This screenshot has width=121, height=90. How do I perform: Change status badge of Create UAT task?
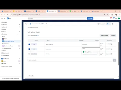tap(34, 49)
